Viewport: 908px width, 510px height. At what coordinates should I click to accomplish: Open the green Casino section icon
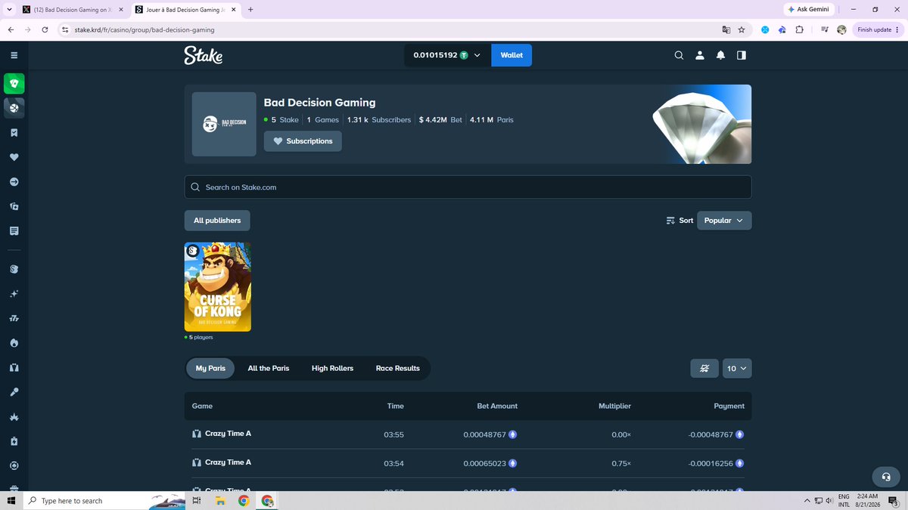click(14, 83)
